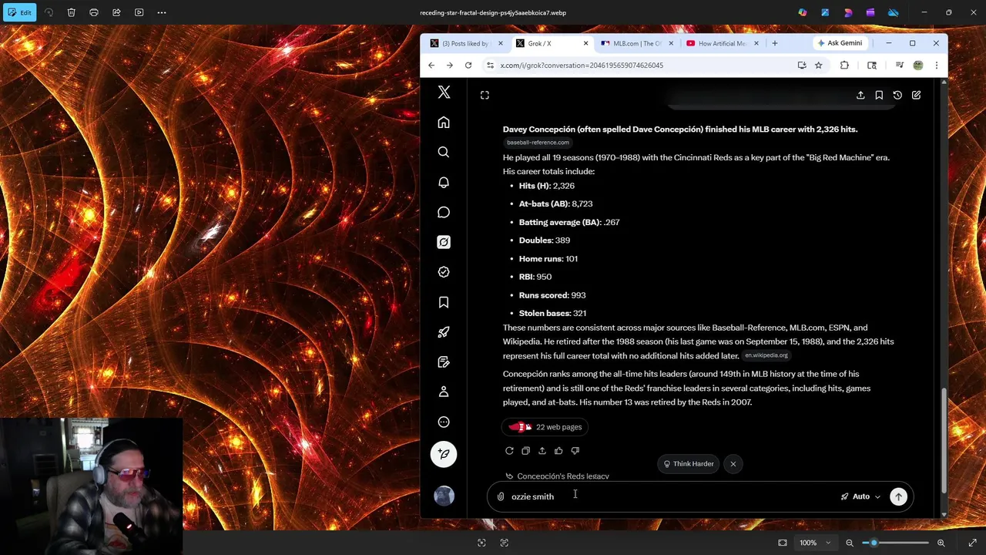Click the Edit button in Photos

pos(19,12)
